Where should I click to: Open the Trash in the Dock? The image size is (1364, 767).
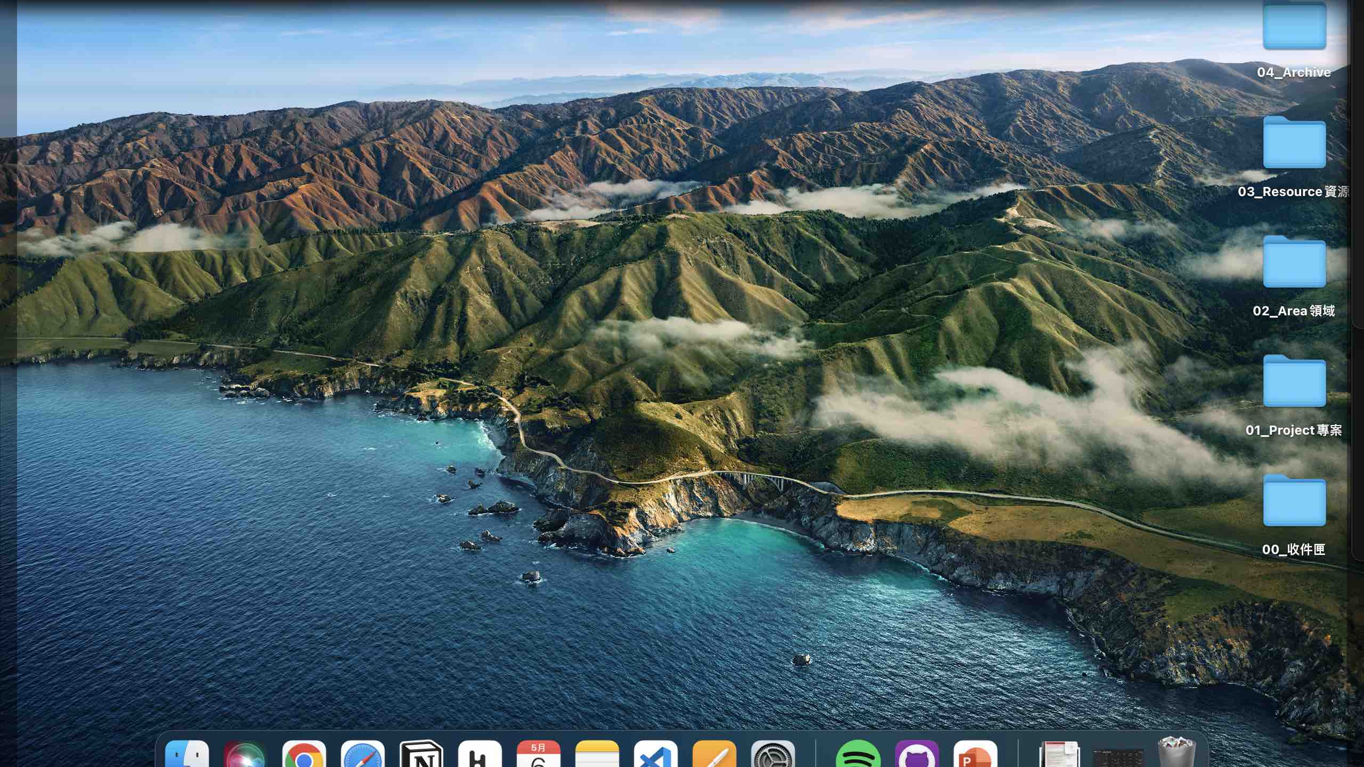[1177, 752]
